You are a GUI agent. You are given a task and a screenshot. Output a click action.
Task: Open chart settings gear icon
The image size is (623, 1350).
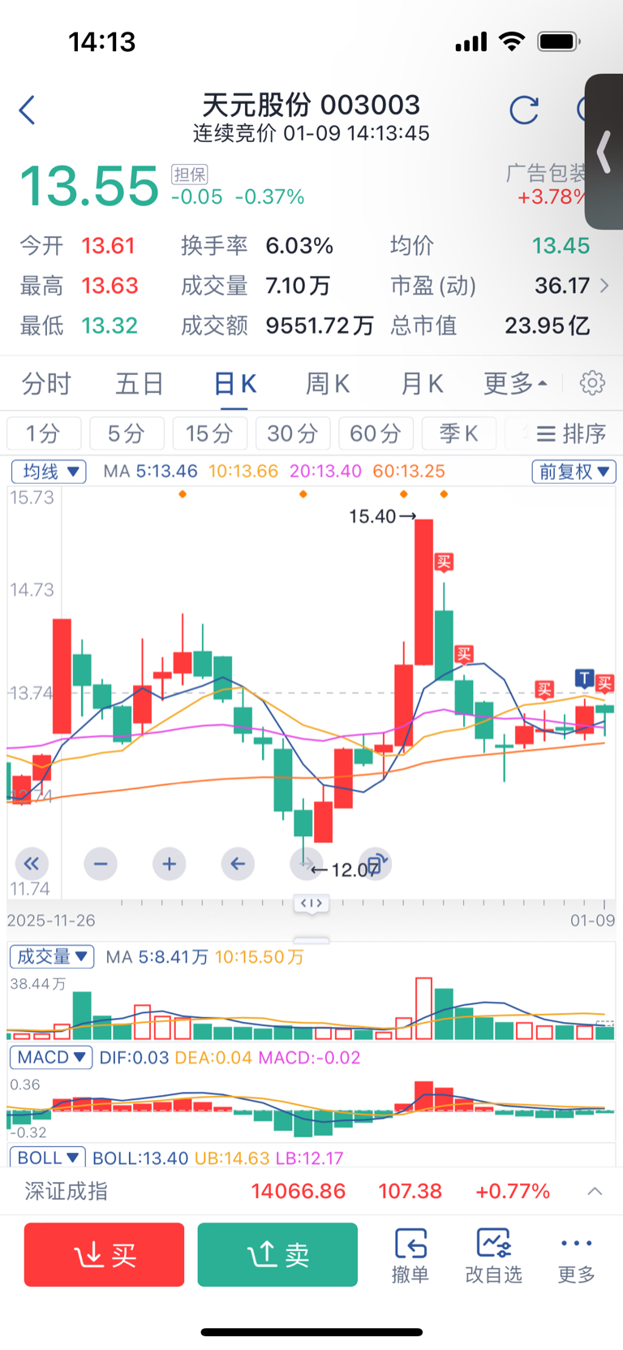coord(592,382)
